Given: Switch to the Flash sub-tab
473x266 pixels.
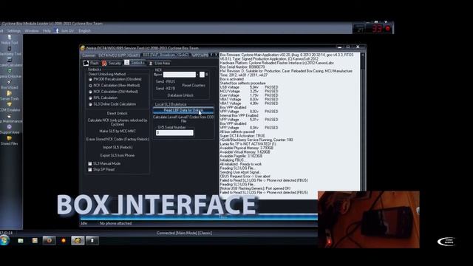Looking at the screenshot, I should 91,63.
